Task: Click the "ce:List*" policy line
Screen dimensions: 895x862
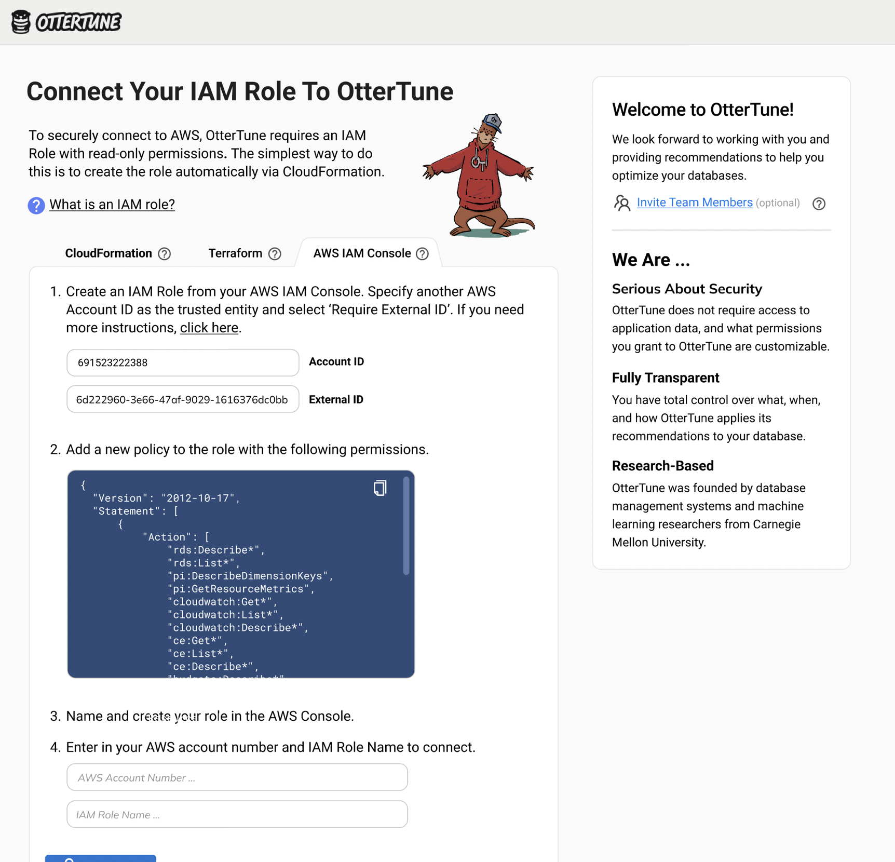Action: [x=200, y=654]
